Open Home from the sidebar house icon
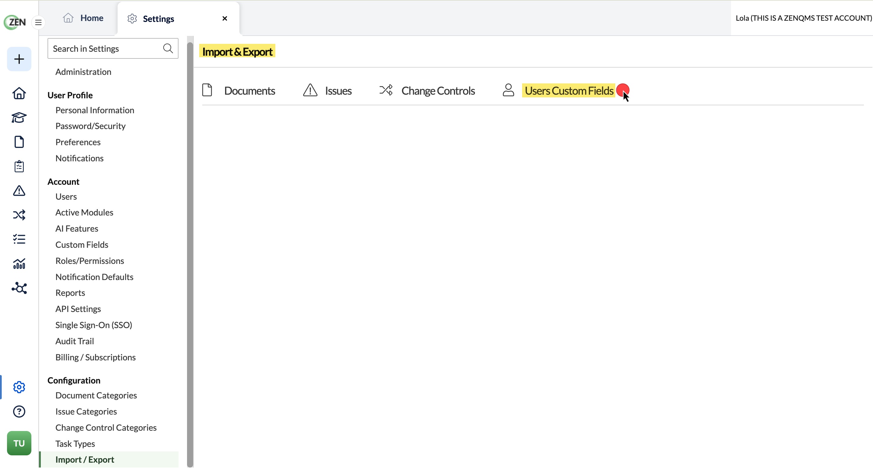873x473 pixels. click(x=19, y=93)
